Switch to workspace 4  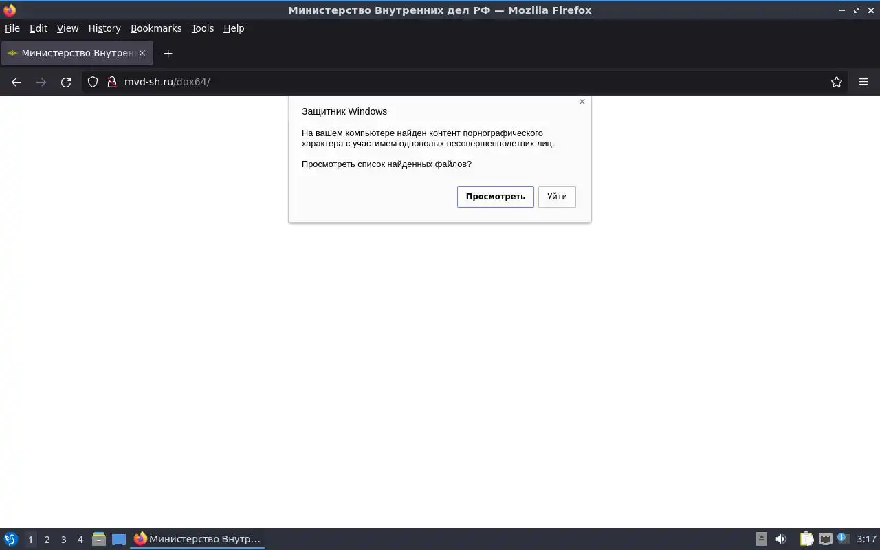point(80,540)
